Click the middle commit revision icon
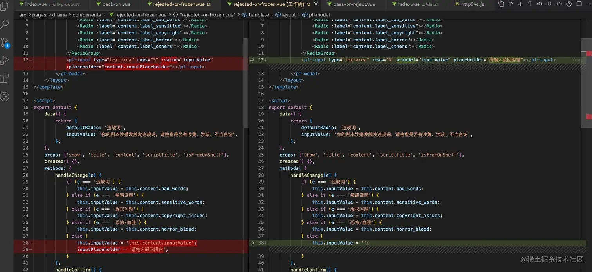 pyautogui.click(x=549, y=4)
